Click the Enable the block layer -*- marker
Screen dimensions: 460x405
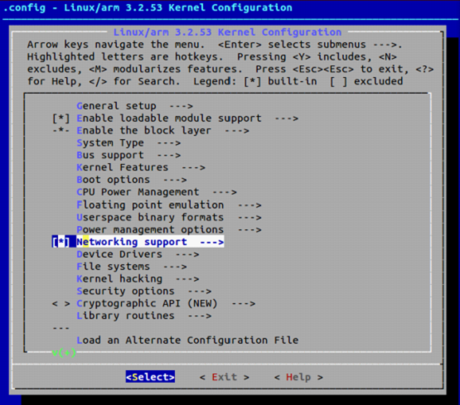coord(61,130)
